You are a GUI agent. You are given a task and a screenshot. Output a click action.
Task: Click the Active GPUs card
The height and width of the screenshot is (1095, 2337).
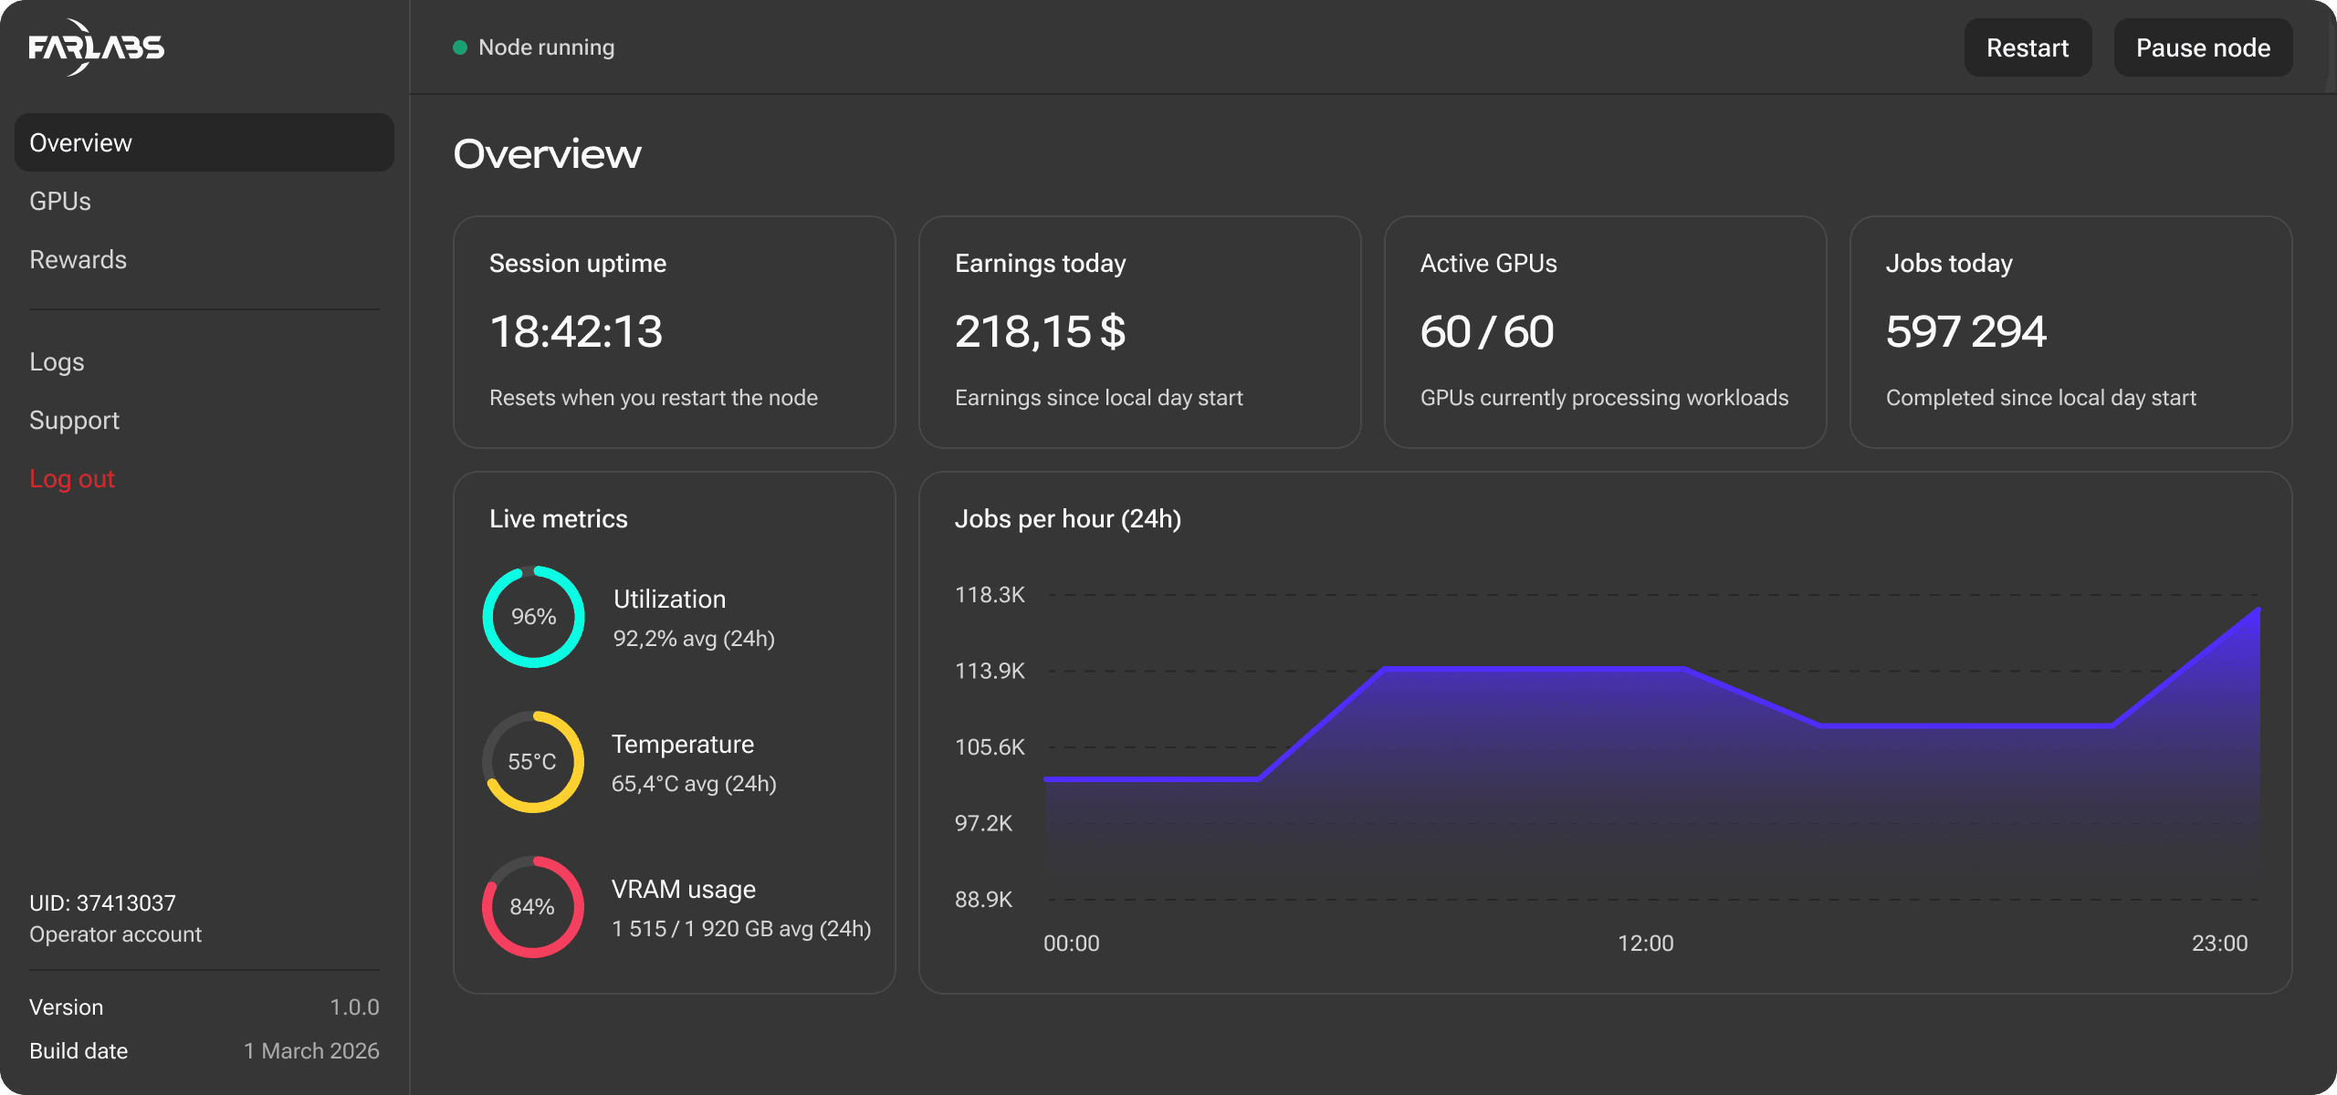1605,332
